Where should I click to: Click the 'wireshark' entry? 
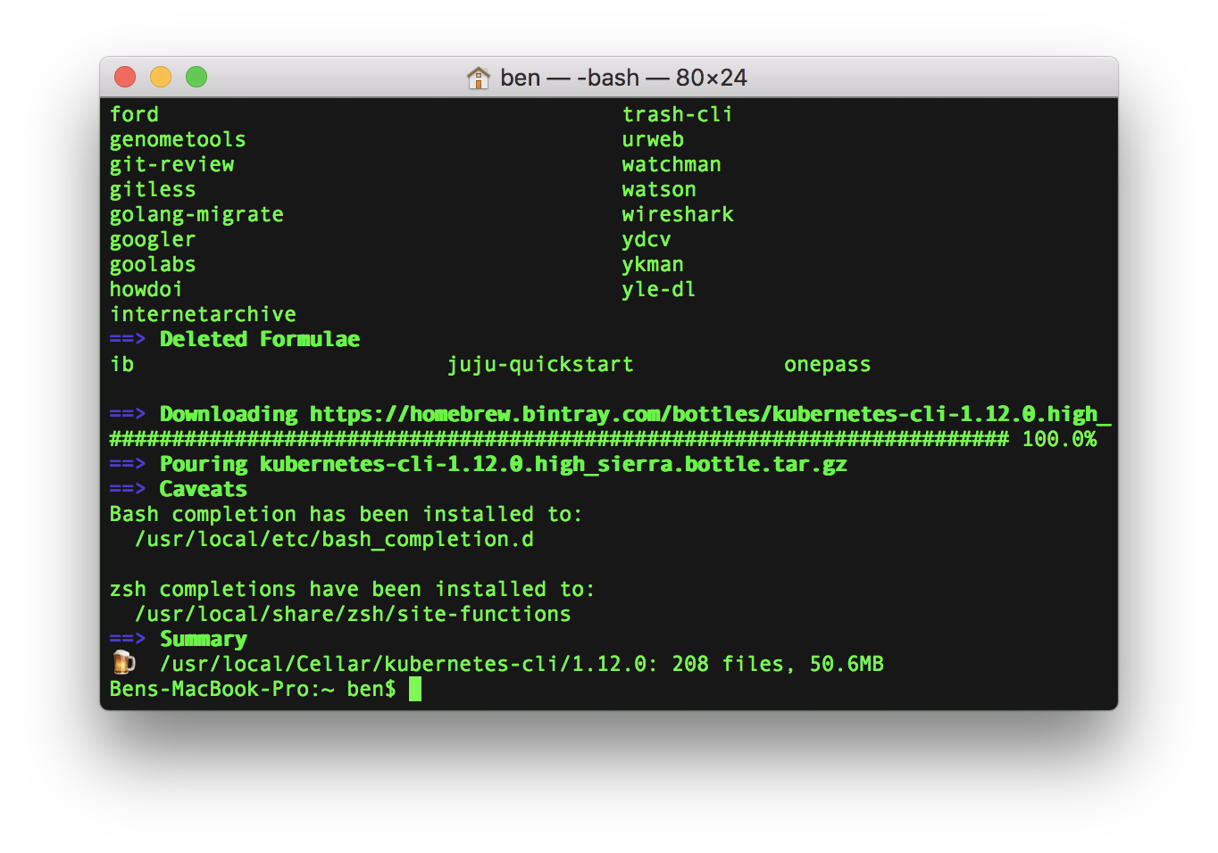[x=678, y=214]
